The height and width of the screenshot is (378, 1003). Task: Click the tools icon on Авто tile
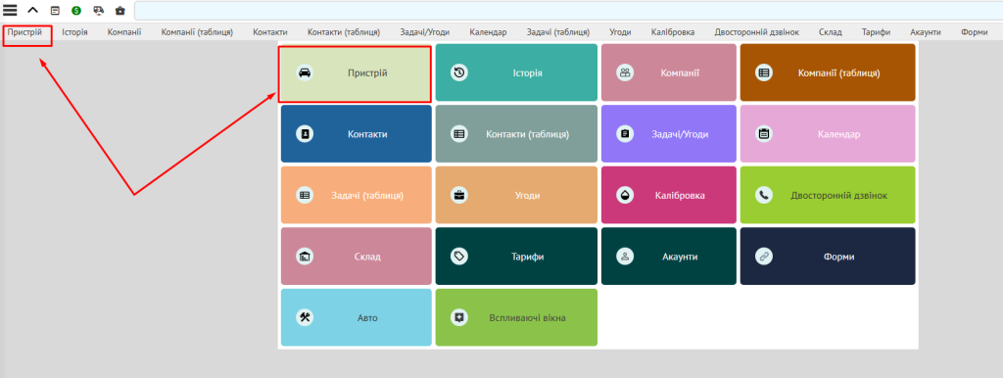[x=306, y=317]
